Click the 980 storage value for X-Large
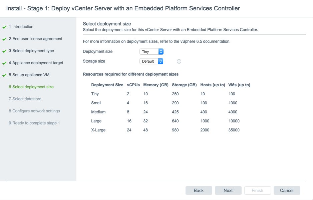This screenshot has height=200, width=313. coord(175,130)
